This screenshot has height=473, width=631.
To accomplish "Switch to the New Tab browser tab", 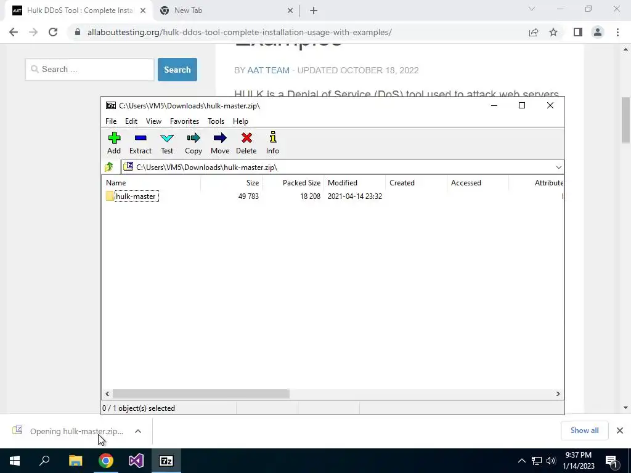I will click(x=226, y=10).
